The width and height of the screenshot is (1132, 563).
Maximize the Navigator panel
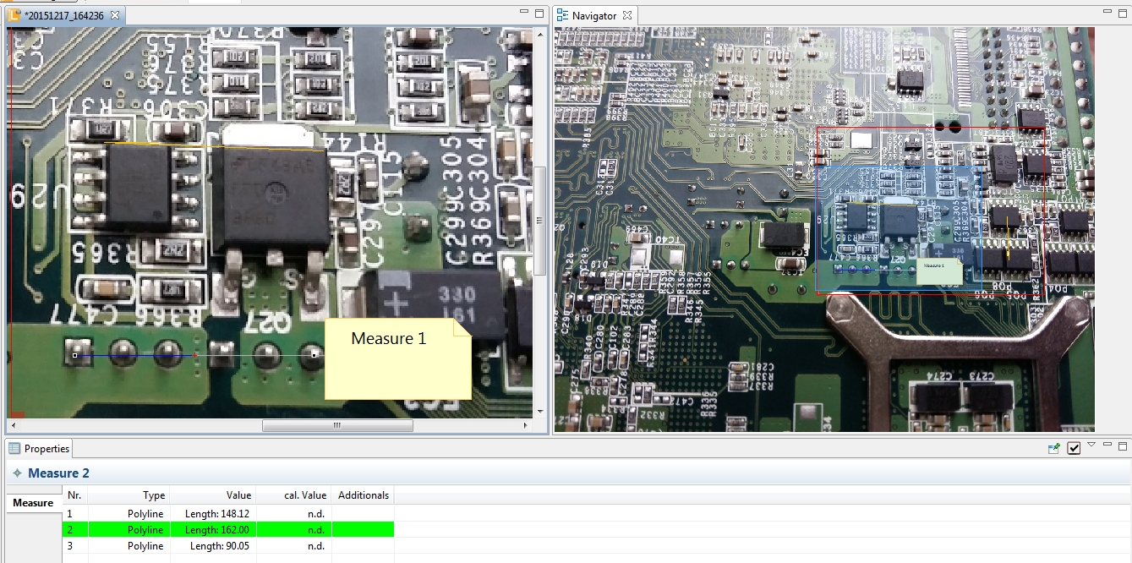pyautogui.click(x=1123, y=13)
